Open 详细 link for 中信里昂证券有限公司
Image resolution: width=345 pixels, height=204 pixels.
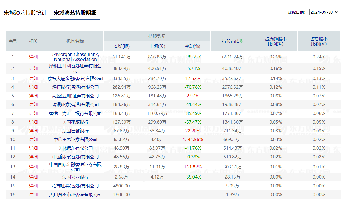coord(33,139)
